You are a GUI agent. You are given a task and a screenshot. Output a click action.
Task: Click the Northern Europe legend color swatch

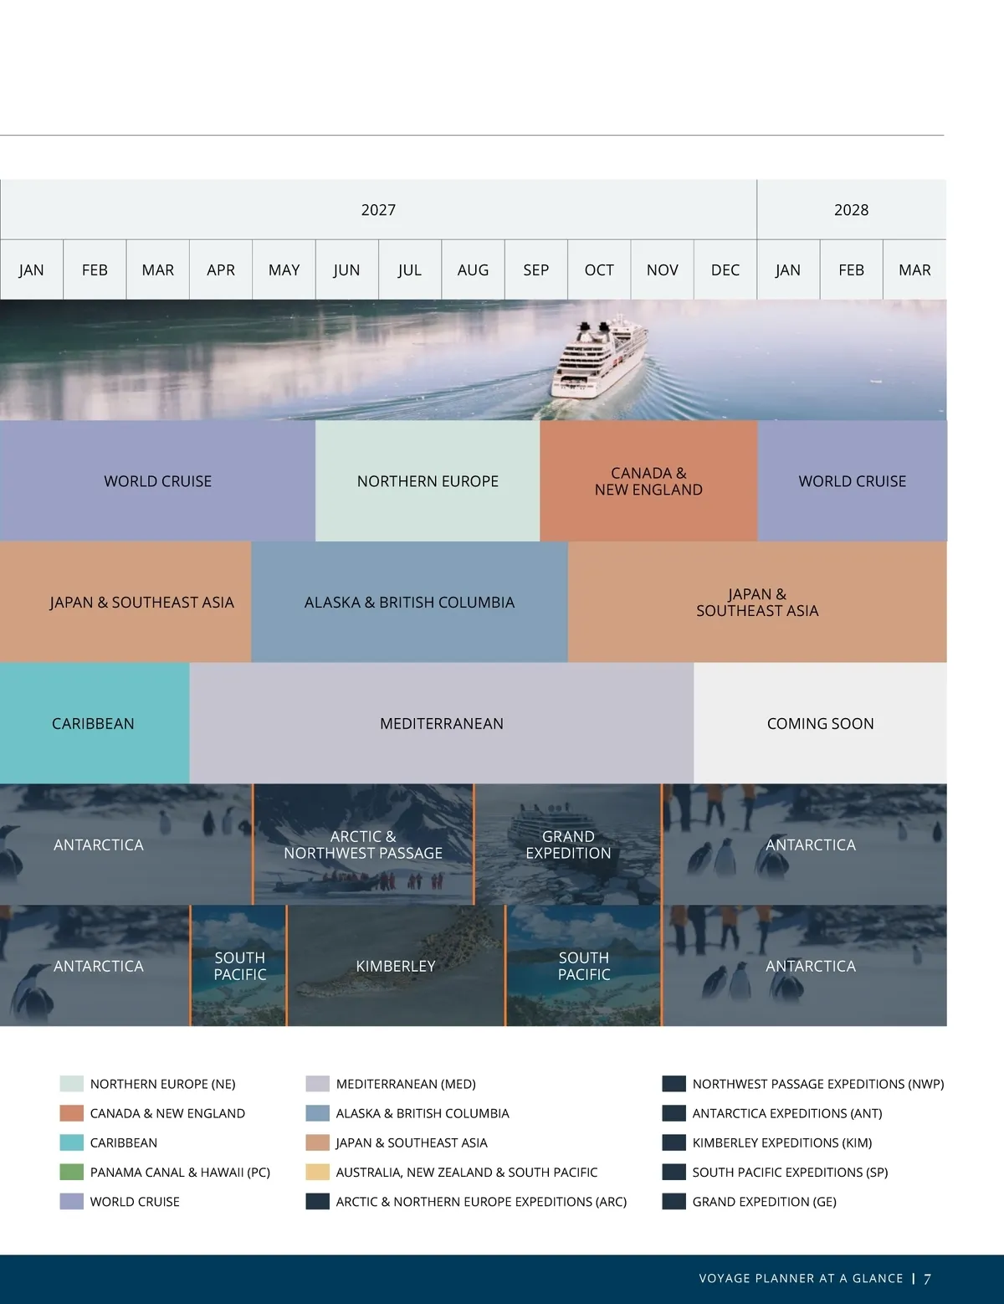click(x=71, y=1084)
